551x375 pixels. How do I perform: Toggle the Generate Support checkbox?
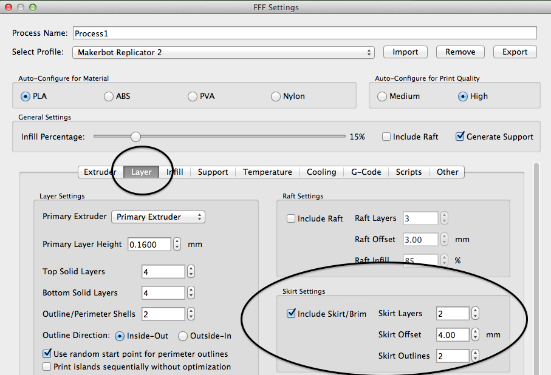pyautogui.click(x=460, y=137)
